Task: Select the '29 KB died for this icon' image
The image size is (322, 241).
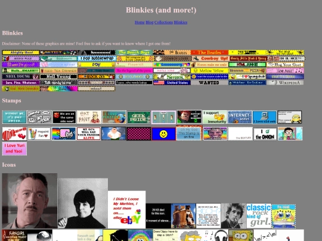Action: pyautogui.click(x=159, y=216)
